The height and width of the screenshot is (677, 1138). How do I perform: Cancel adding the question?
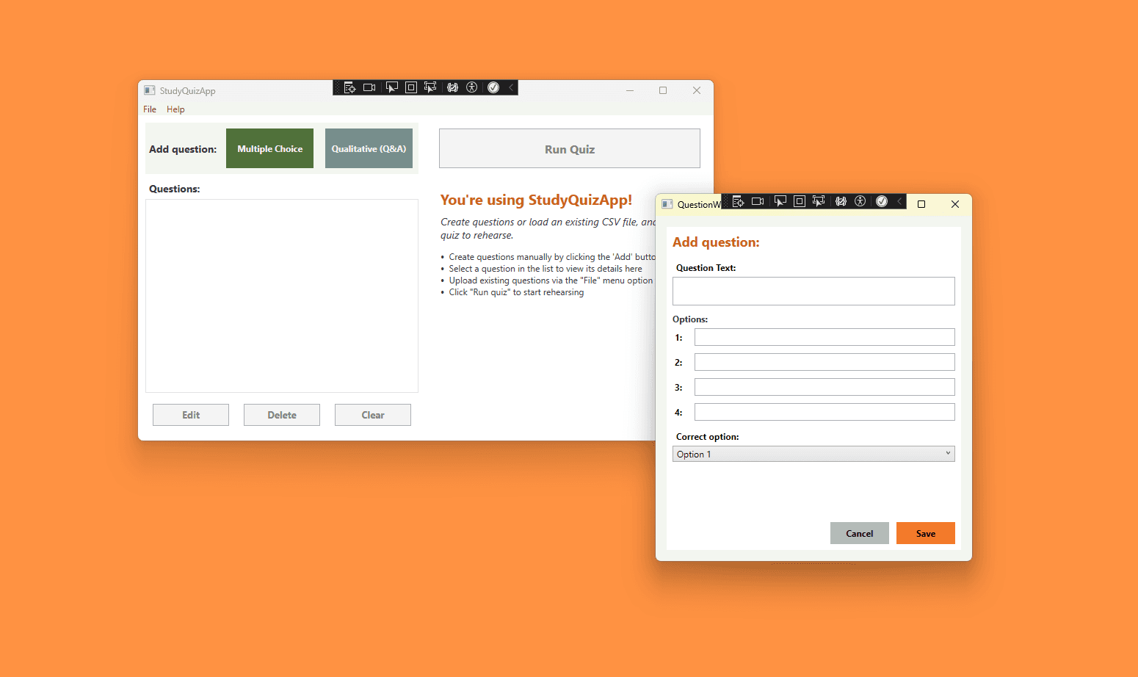(x=859, y=532)
